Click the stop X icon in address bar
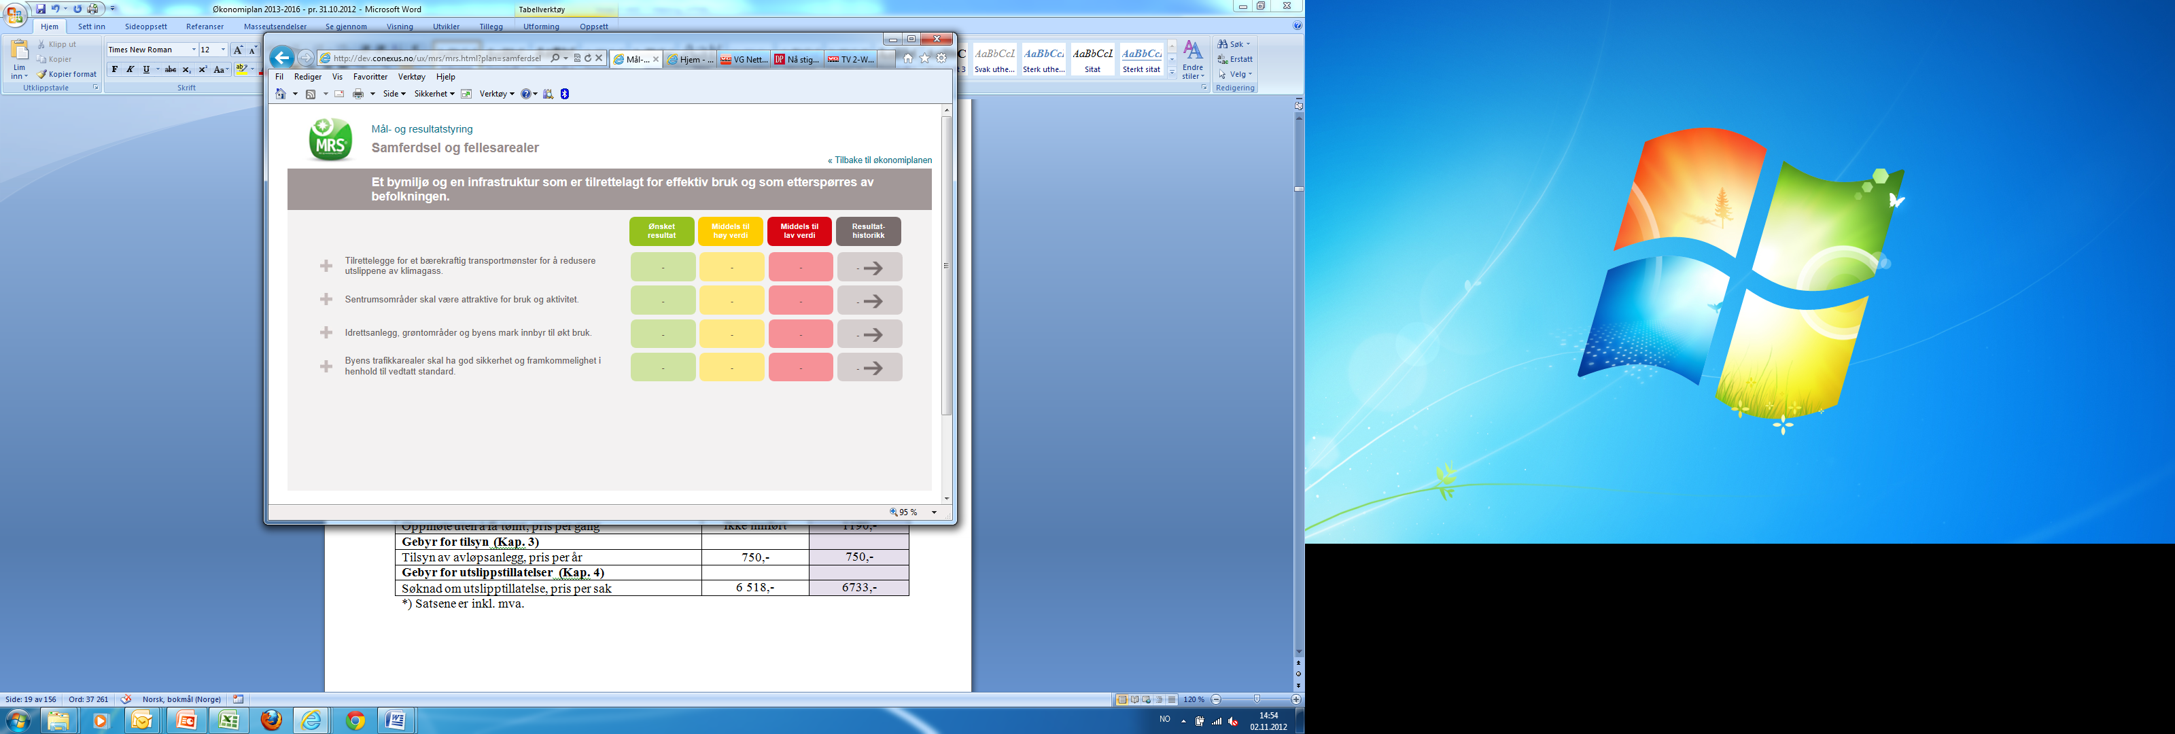Image resolution: width=2175 pixels, height=734 pixels. coord(599,58)
